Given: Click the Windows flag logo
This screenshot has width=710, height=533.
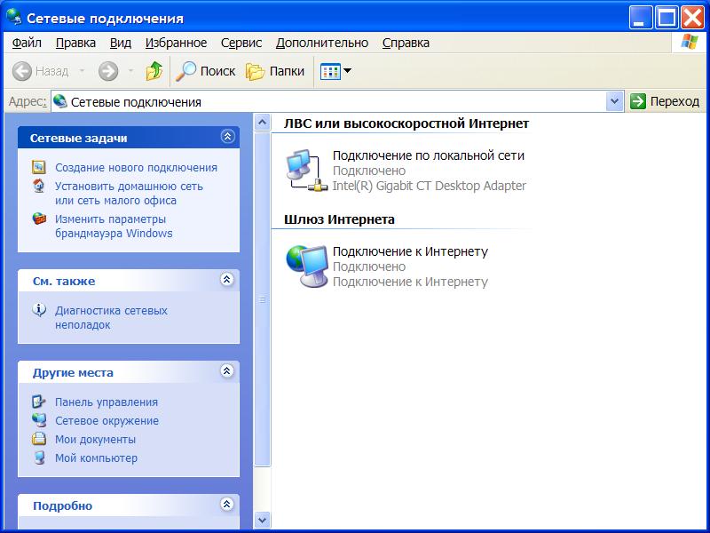Looking at the screenshot, I should coord(690,42).
